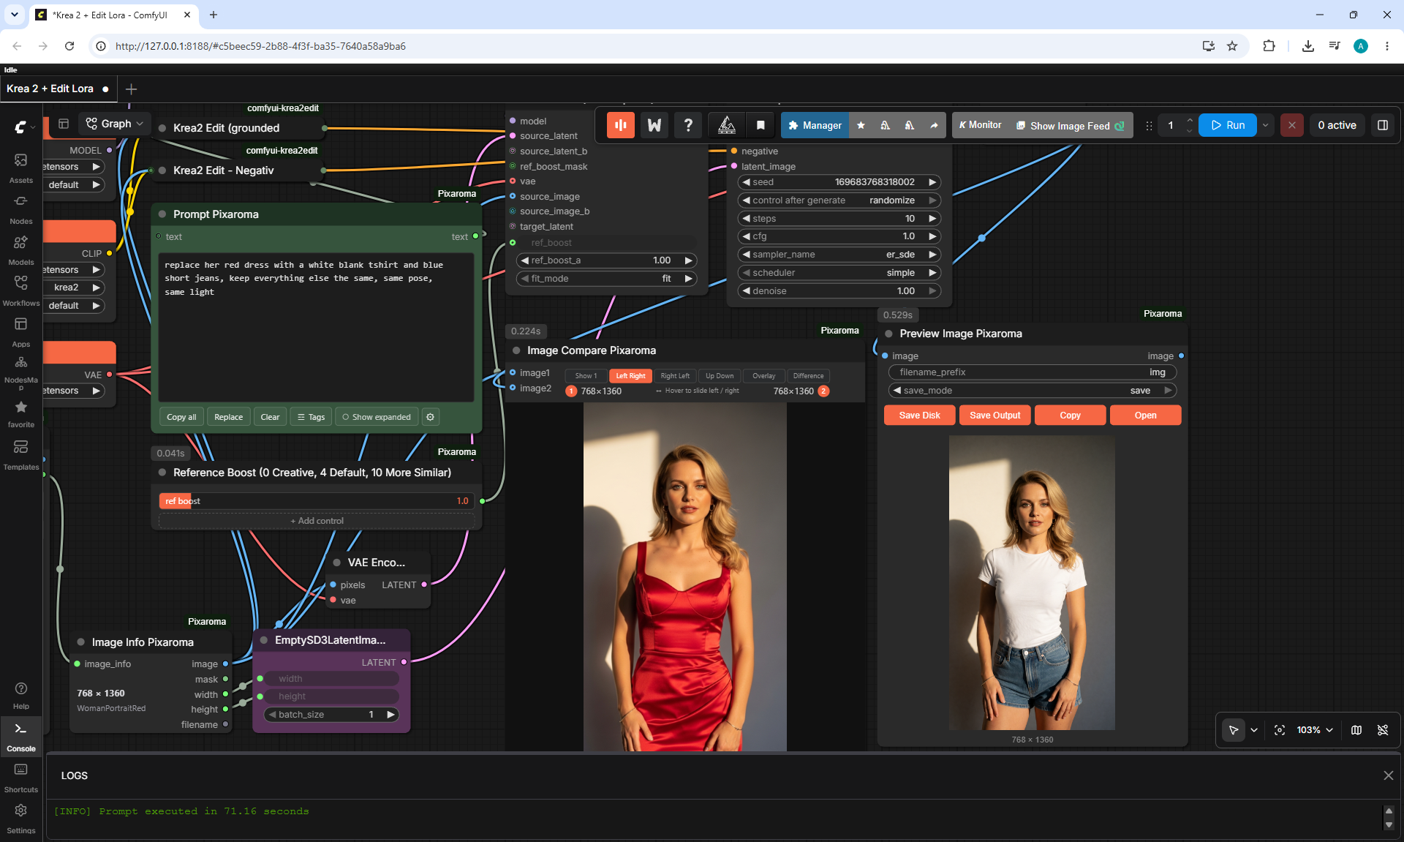
Task: Fit view using the focus frame icon
Action: [1280, 730]
